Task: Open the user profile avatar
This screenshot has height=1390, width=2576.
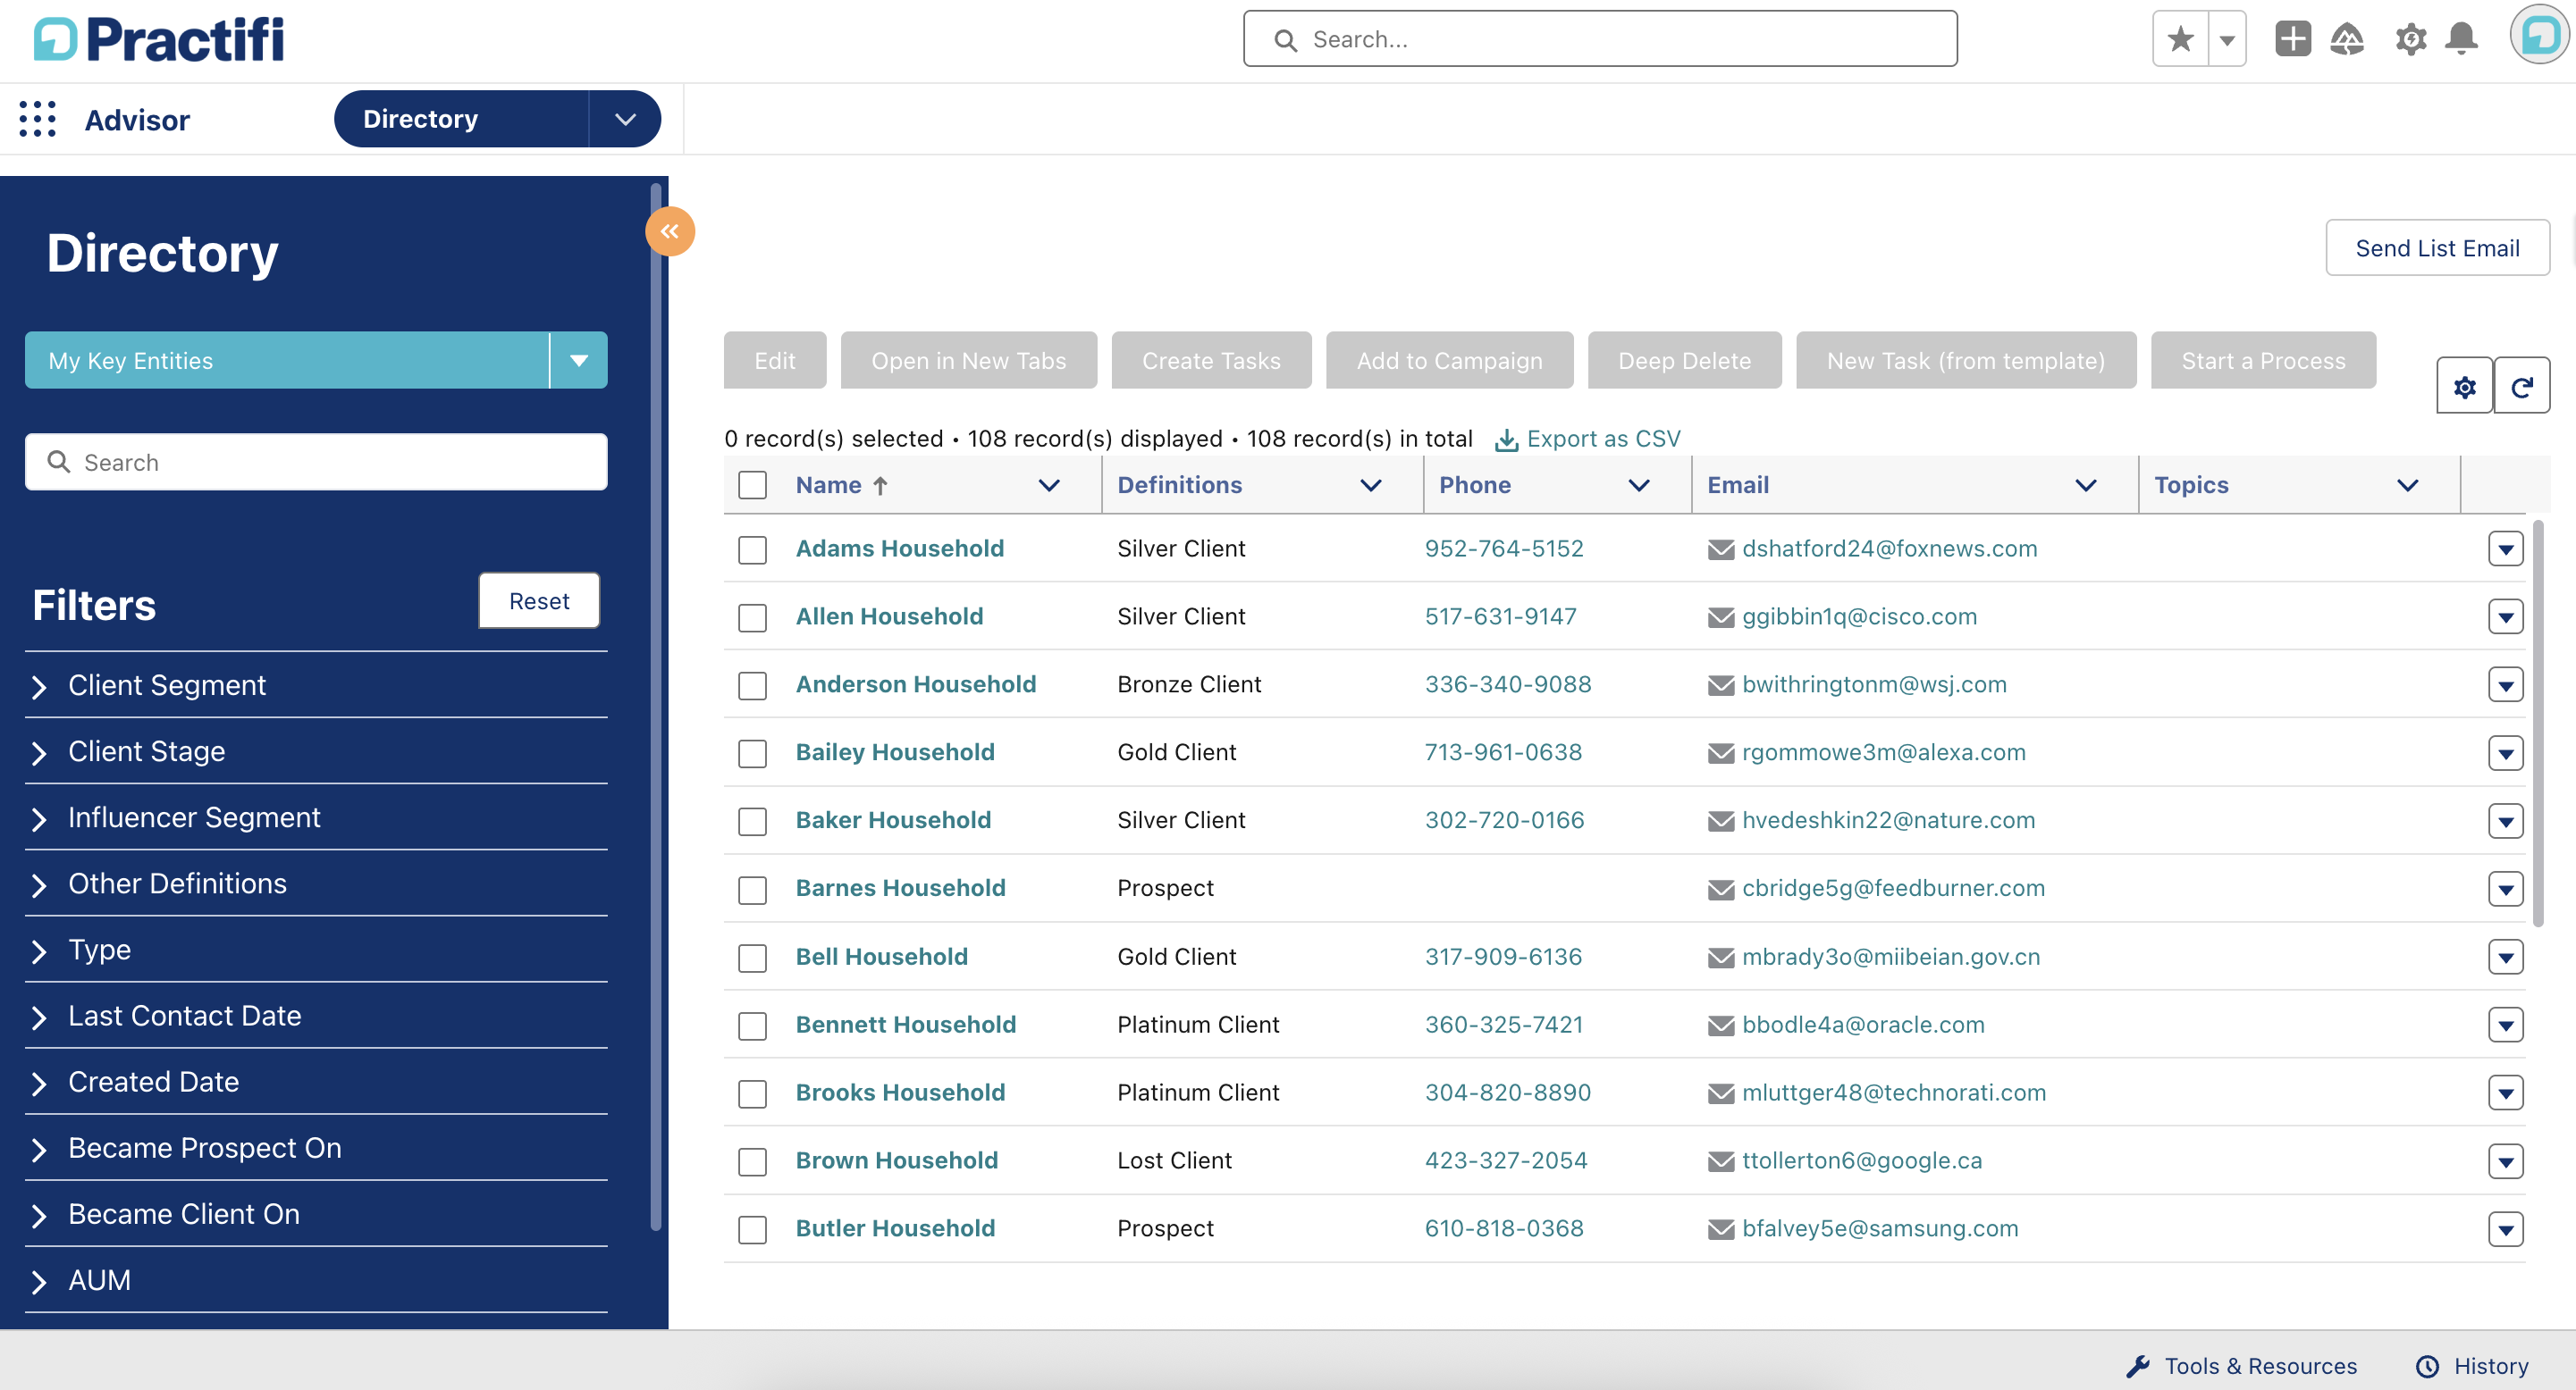Action: click(2541, 35)
